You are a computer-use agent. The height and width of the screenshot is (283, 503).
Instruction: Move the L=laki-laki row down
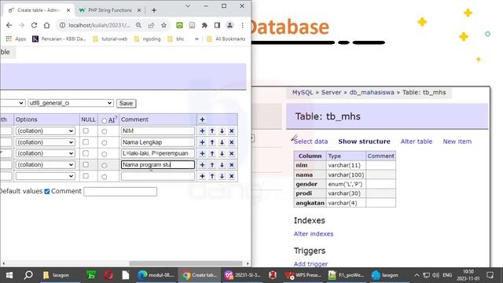(222, 153)
